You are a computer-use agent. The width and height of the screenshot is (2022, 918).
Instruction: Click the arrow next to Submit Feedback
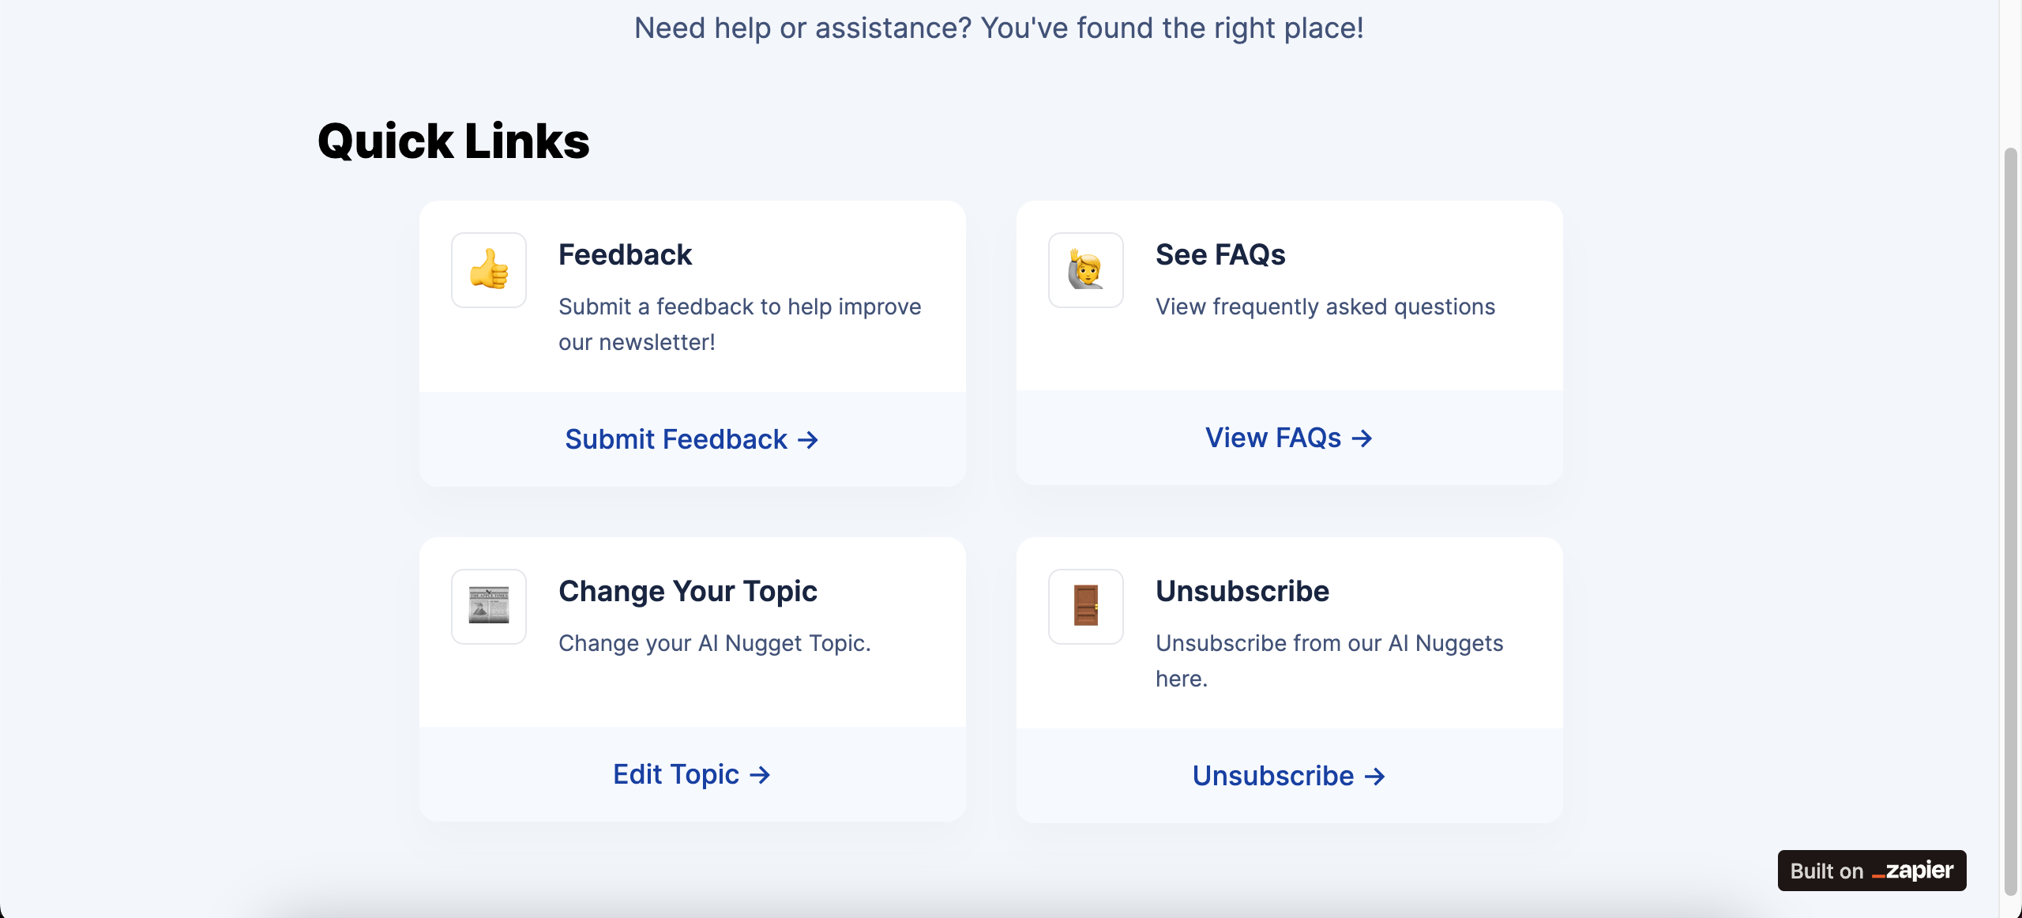pyautogui.click(x=808, y=440)
